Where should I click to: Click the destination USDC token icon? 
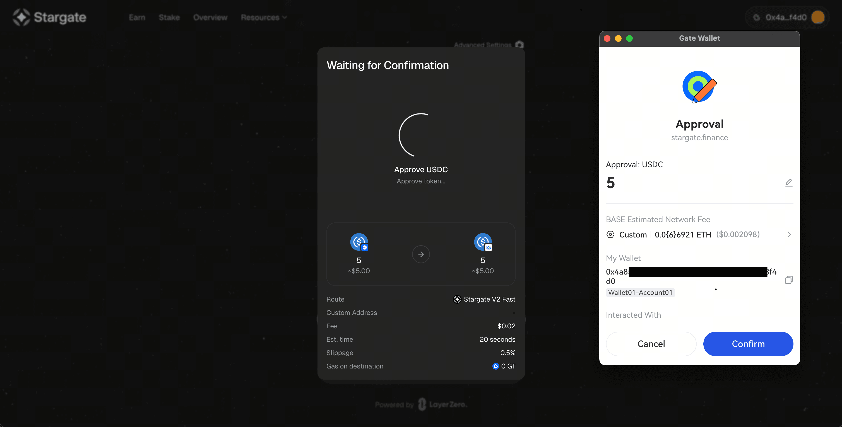[x=483, y=242]
